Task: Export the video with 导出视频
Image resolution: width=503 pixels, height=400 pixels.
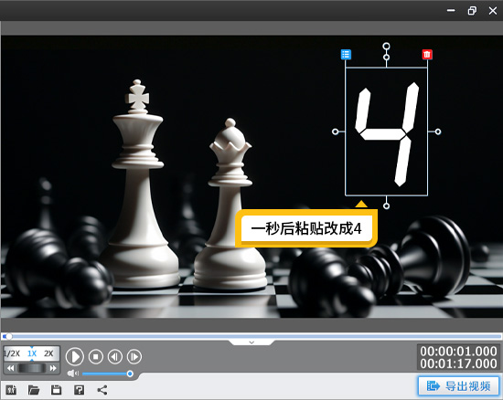Action: click(458, 386)
